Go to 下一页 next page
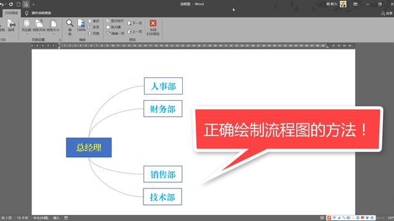The height and width of the screenshot is (221, 394). 135,23
